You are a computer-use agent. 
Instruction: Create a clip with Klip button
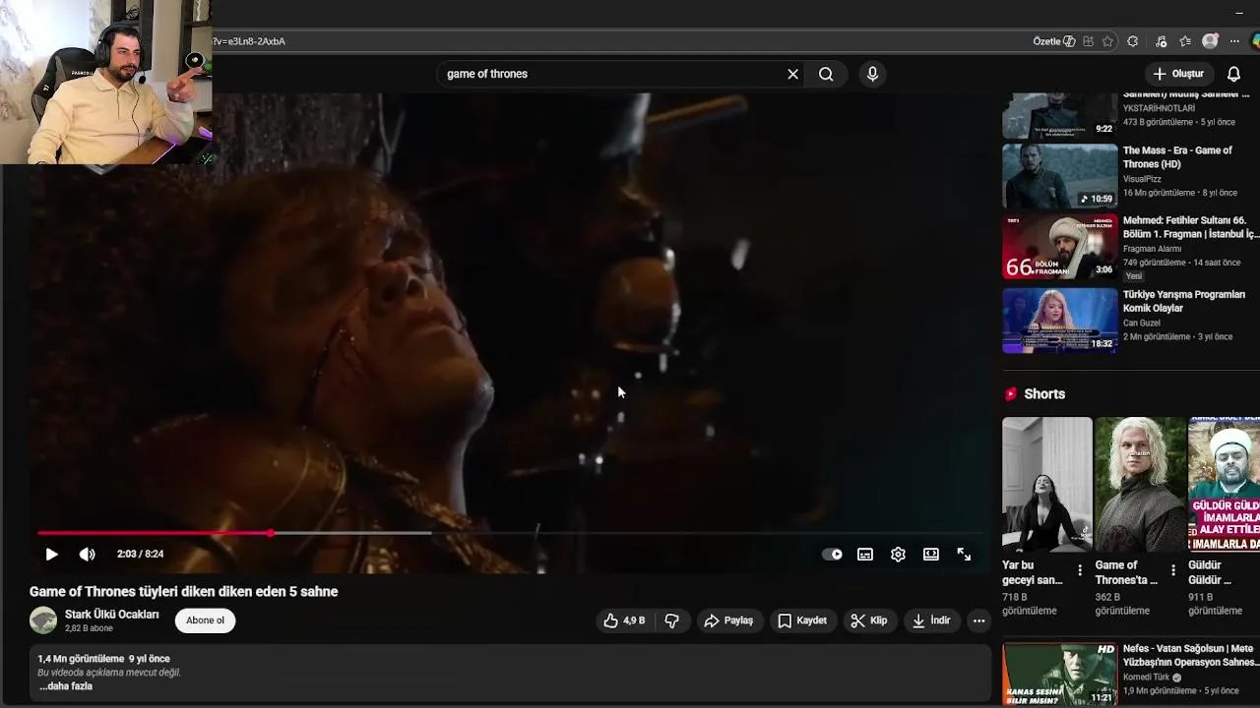(868, 620)
